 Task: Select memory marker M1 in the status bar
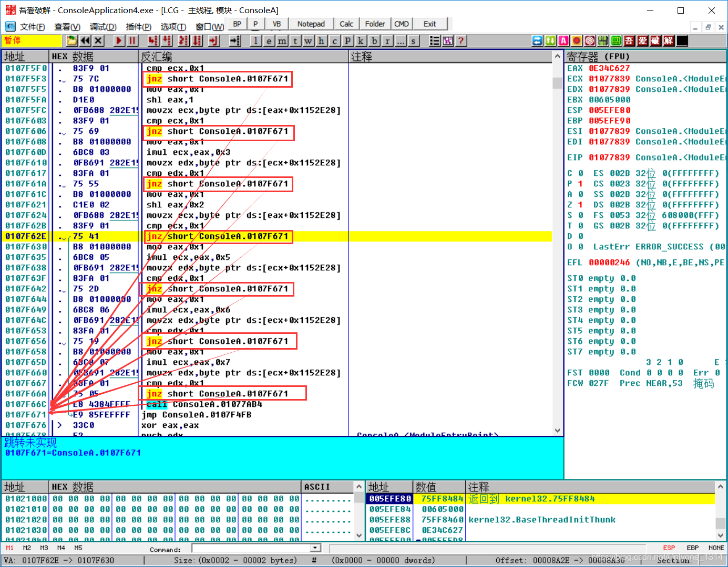[x=10, y=548]
